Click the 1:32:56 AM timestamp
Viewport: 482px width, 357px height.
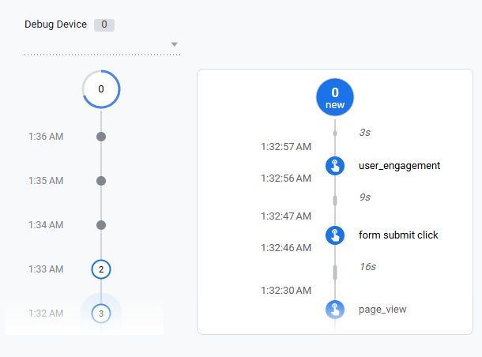tap(286, 178)
